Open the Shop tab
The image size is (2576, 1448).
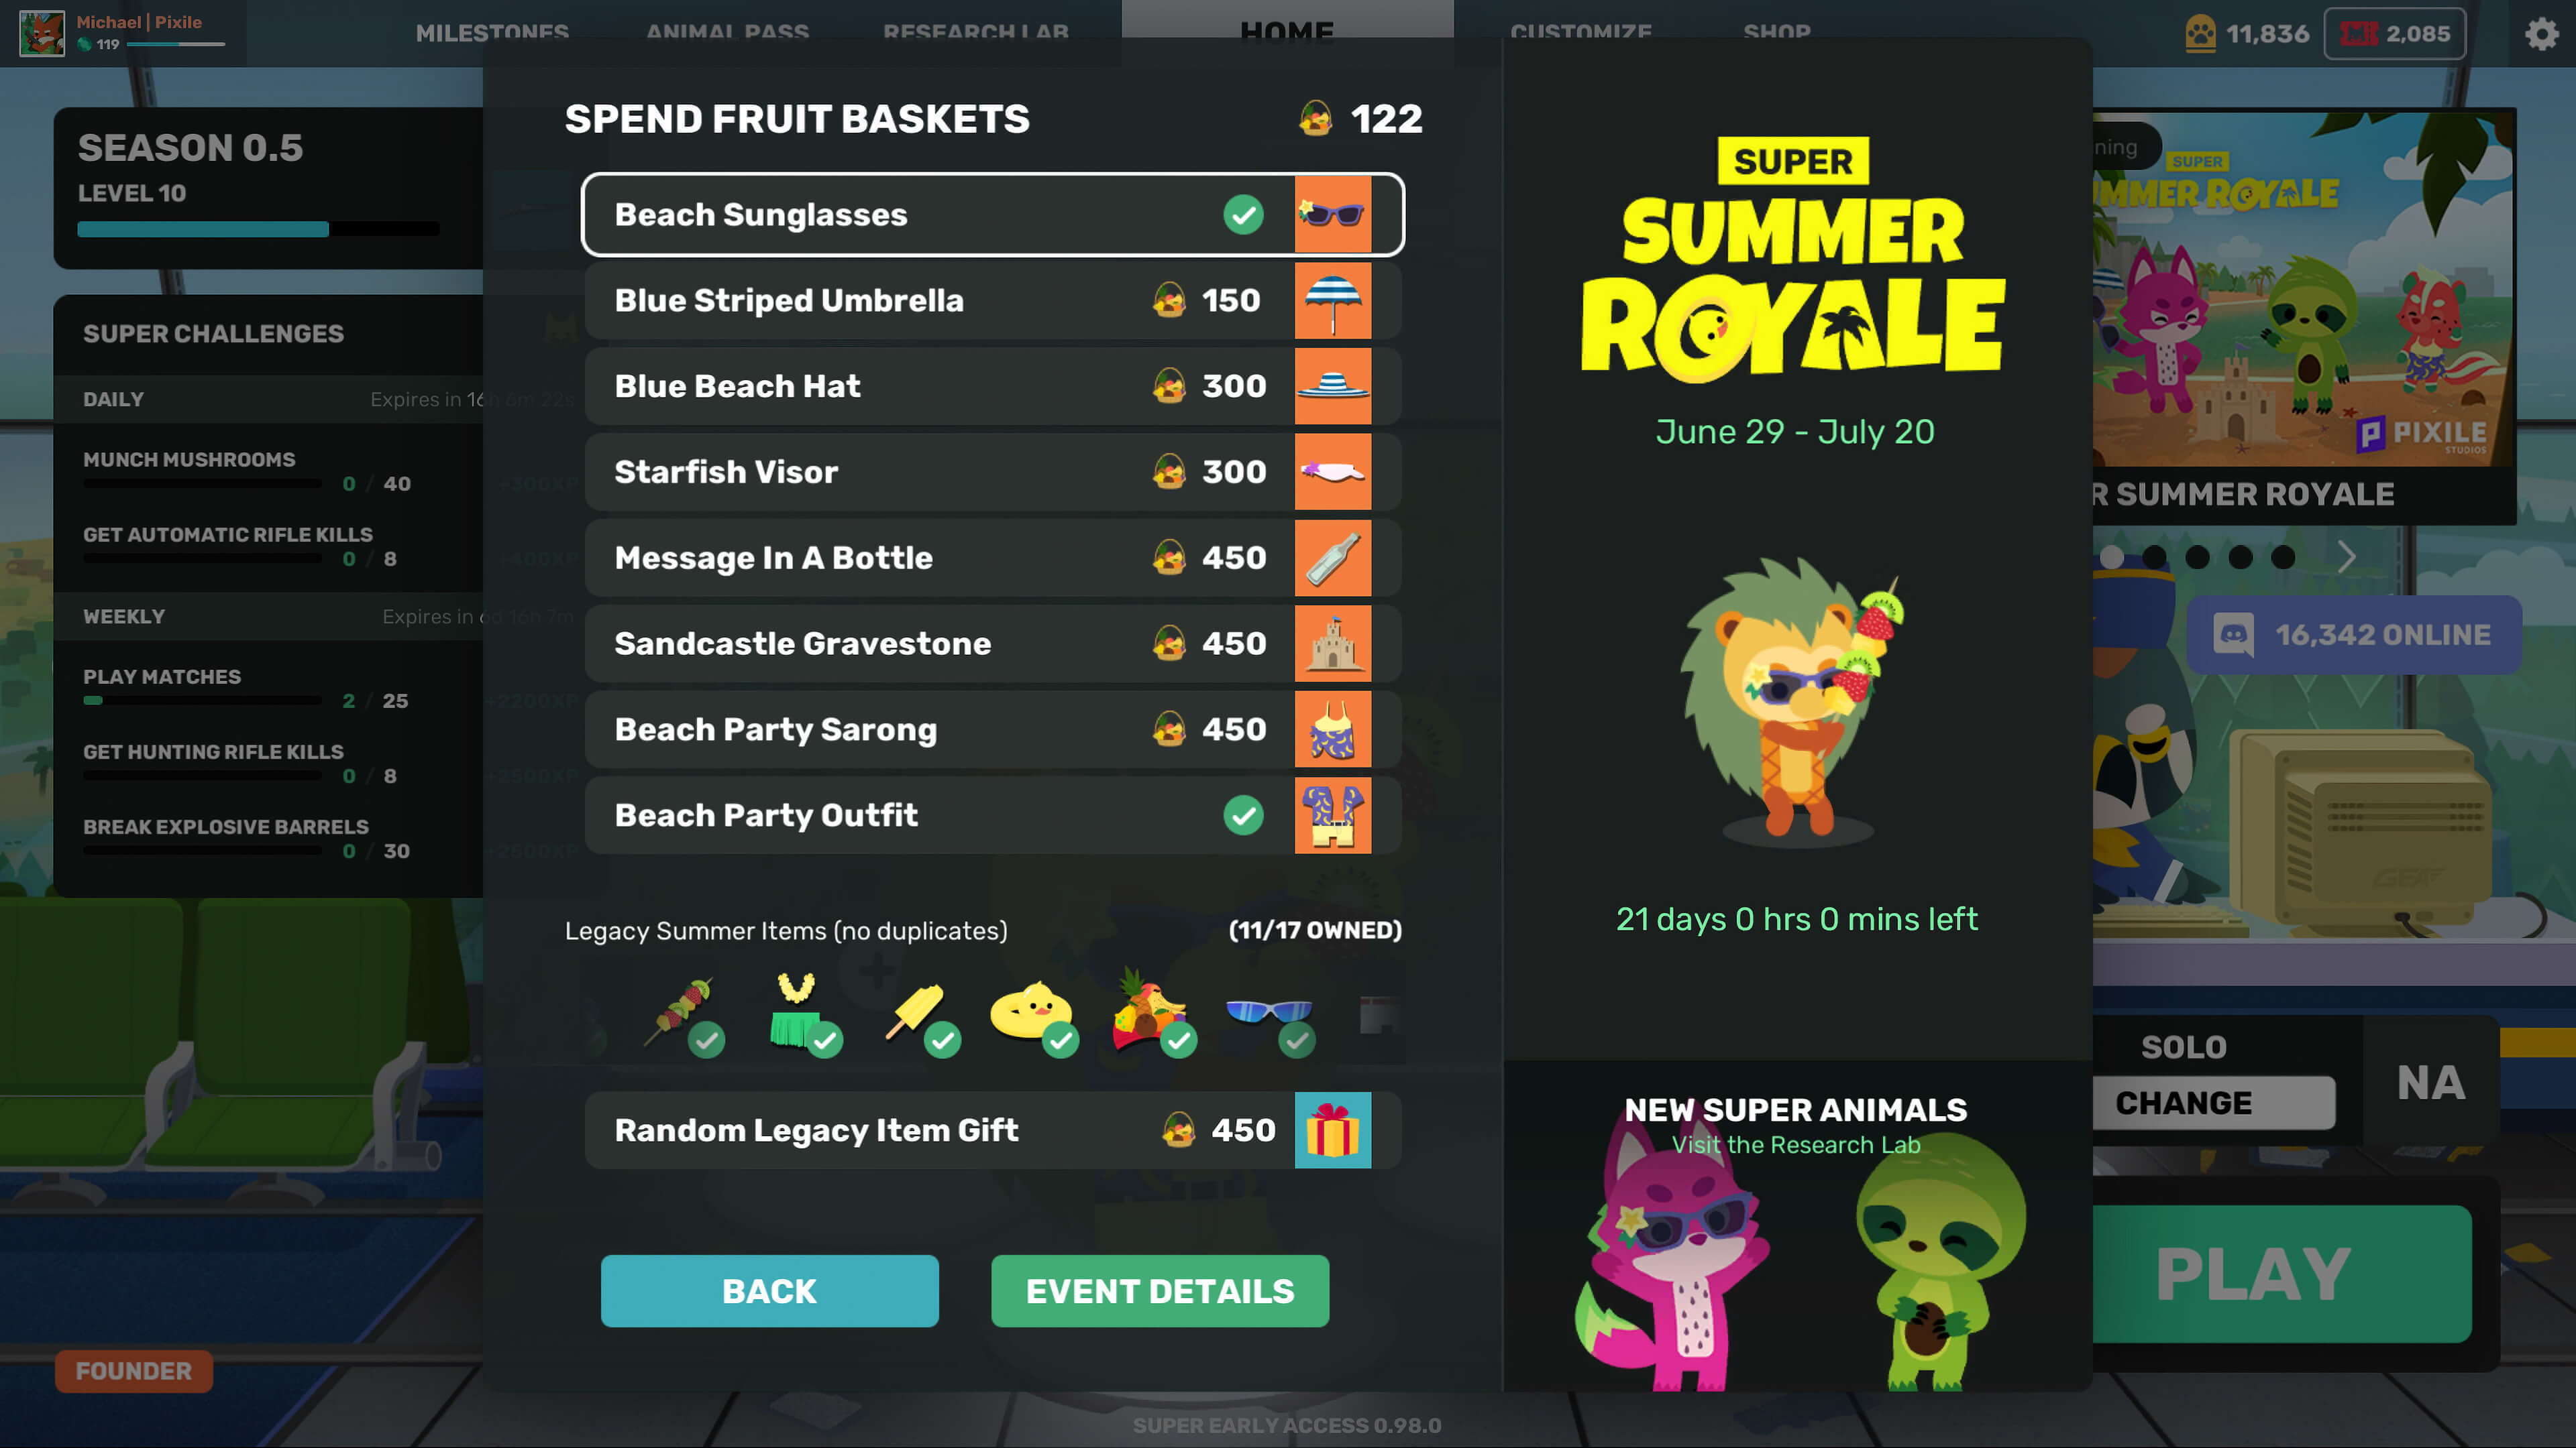pyautogui.click(x=1776, y=33)
